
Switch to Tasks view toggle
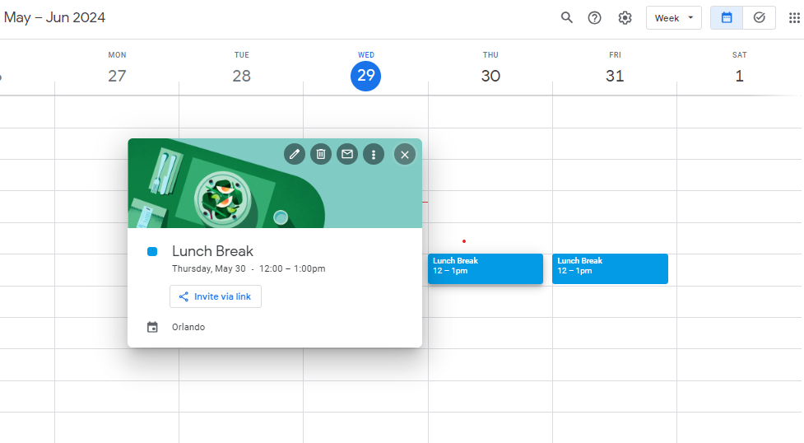pyautogui.click(x=760, y=18)
